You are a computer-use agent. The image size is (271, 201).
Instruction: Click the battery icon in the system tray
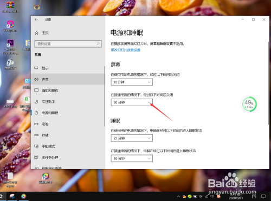tap(195, 197)
